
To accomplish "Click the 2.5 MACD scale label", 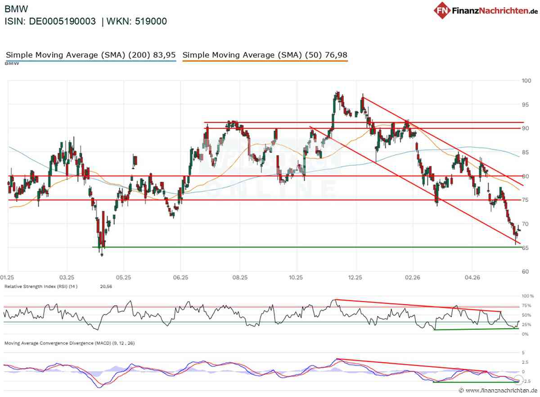I will (525, 362).
